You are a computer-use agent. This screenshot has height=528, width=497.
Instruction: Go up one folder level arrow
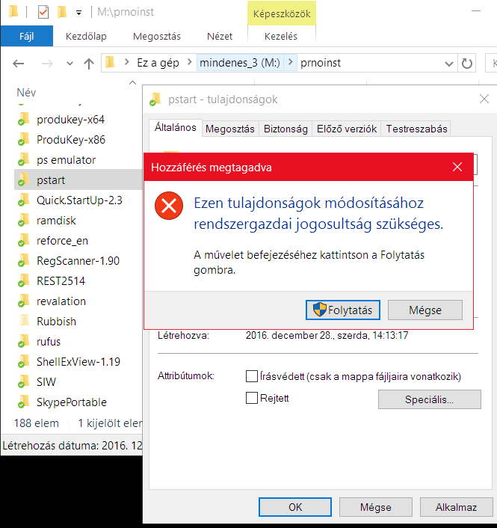89,64
